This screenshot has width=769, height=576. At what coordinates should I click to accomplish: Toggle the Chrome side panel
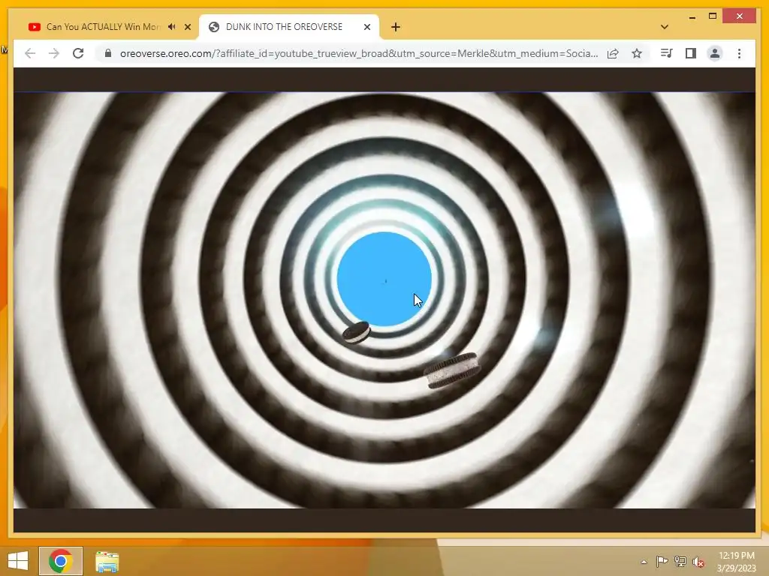(x=691, y=53)
